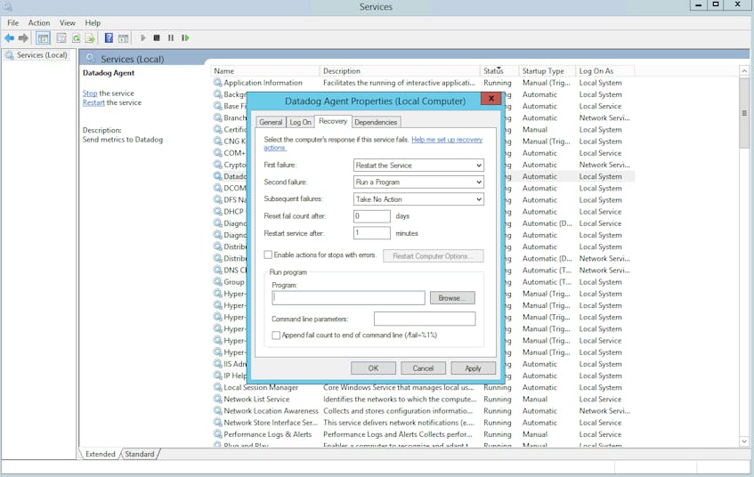
Task: Switch to the Log On tab
Action: click(300, 122)
